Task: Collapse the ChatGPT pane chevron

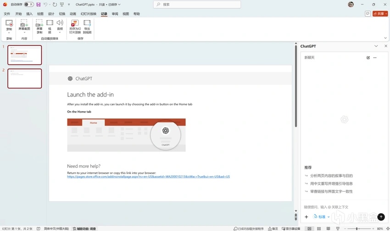Action: coord(376,46)
